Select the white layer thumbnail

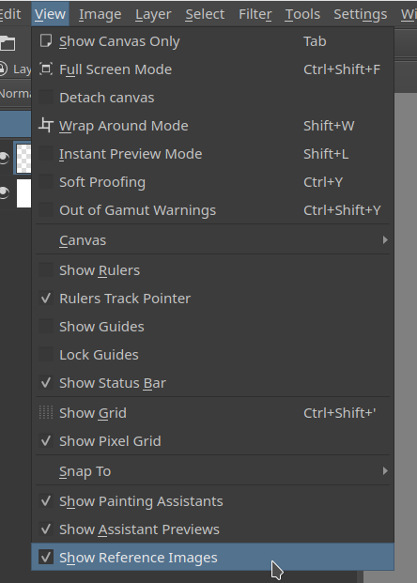(23, 193)
